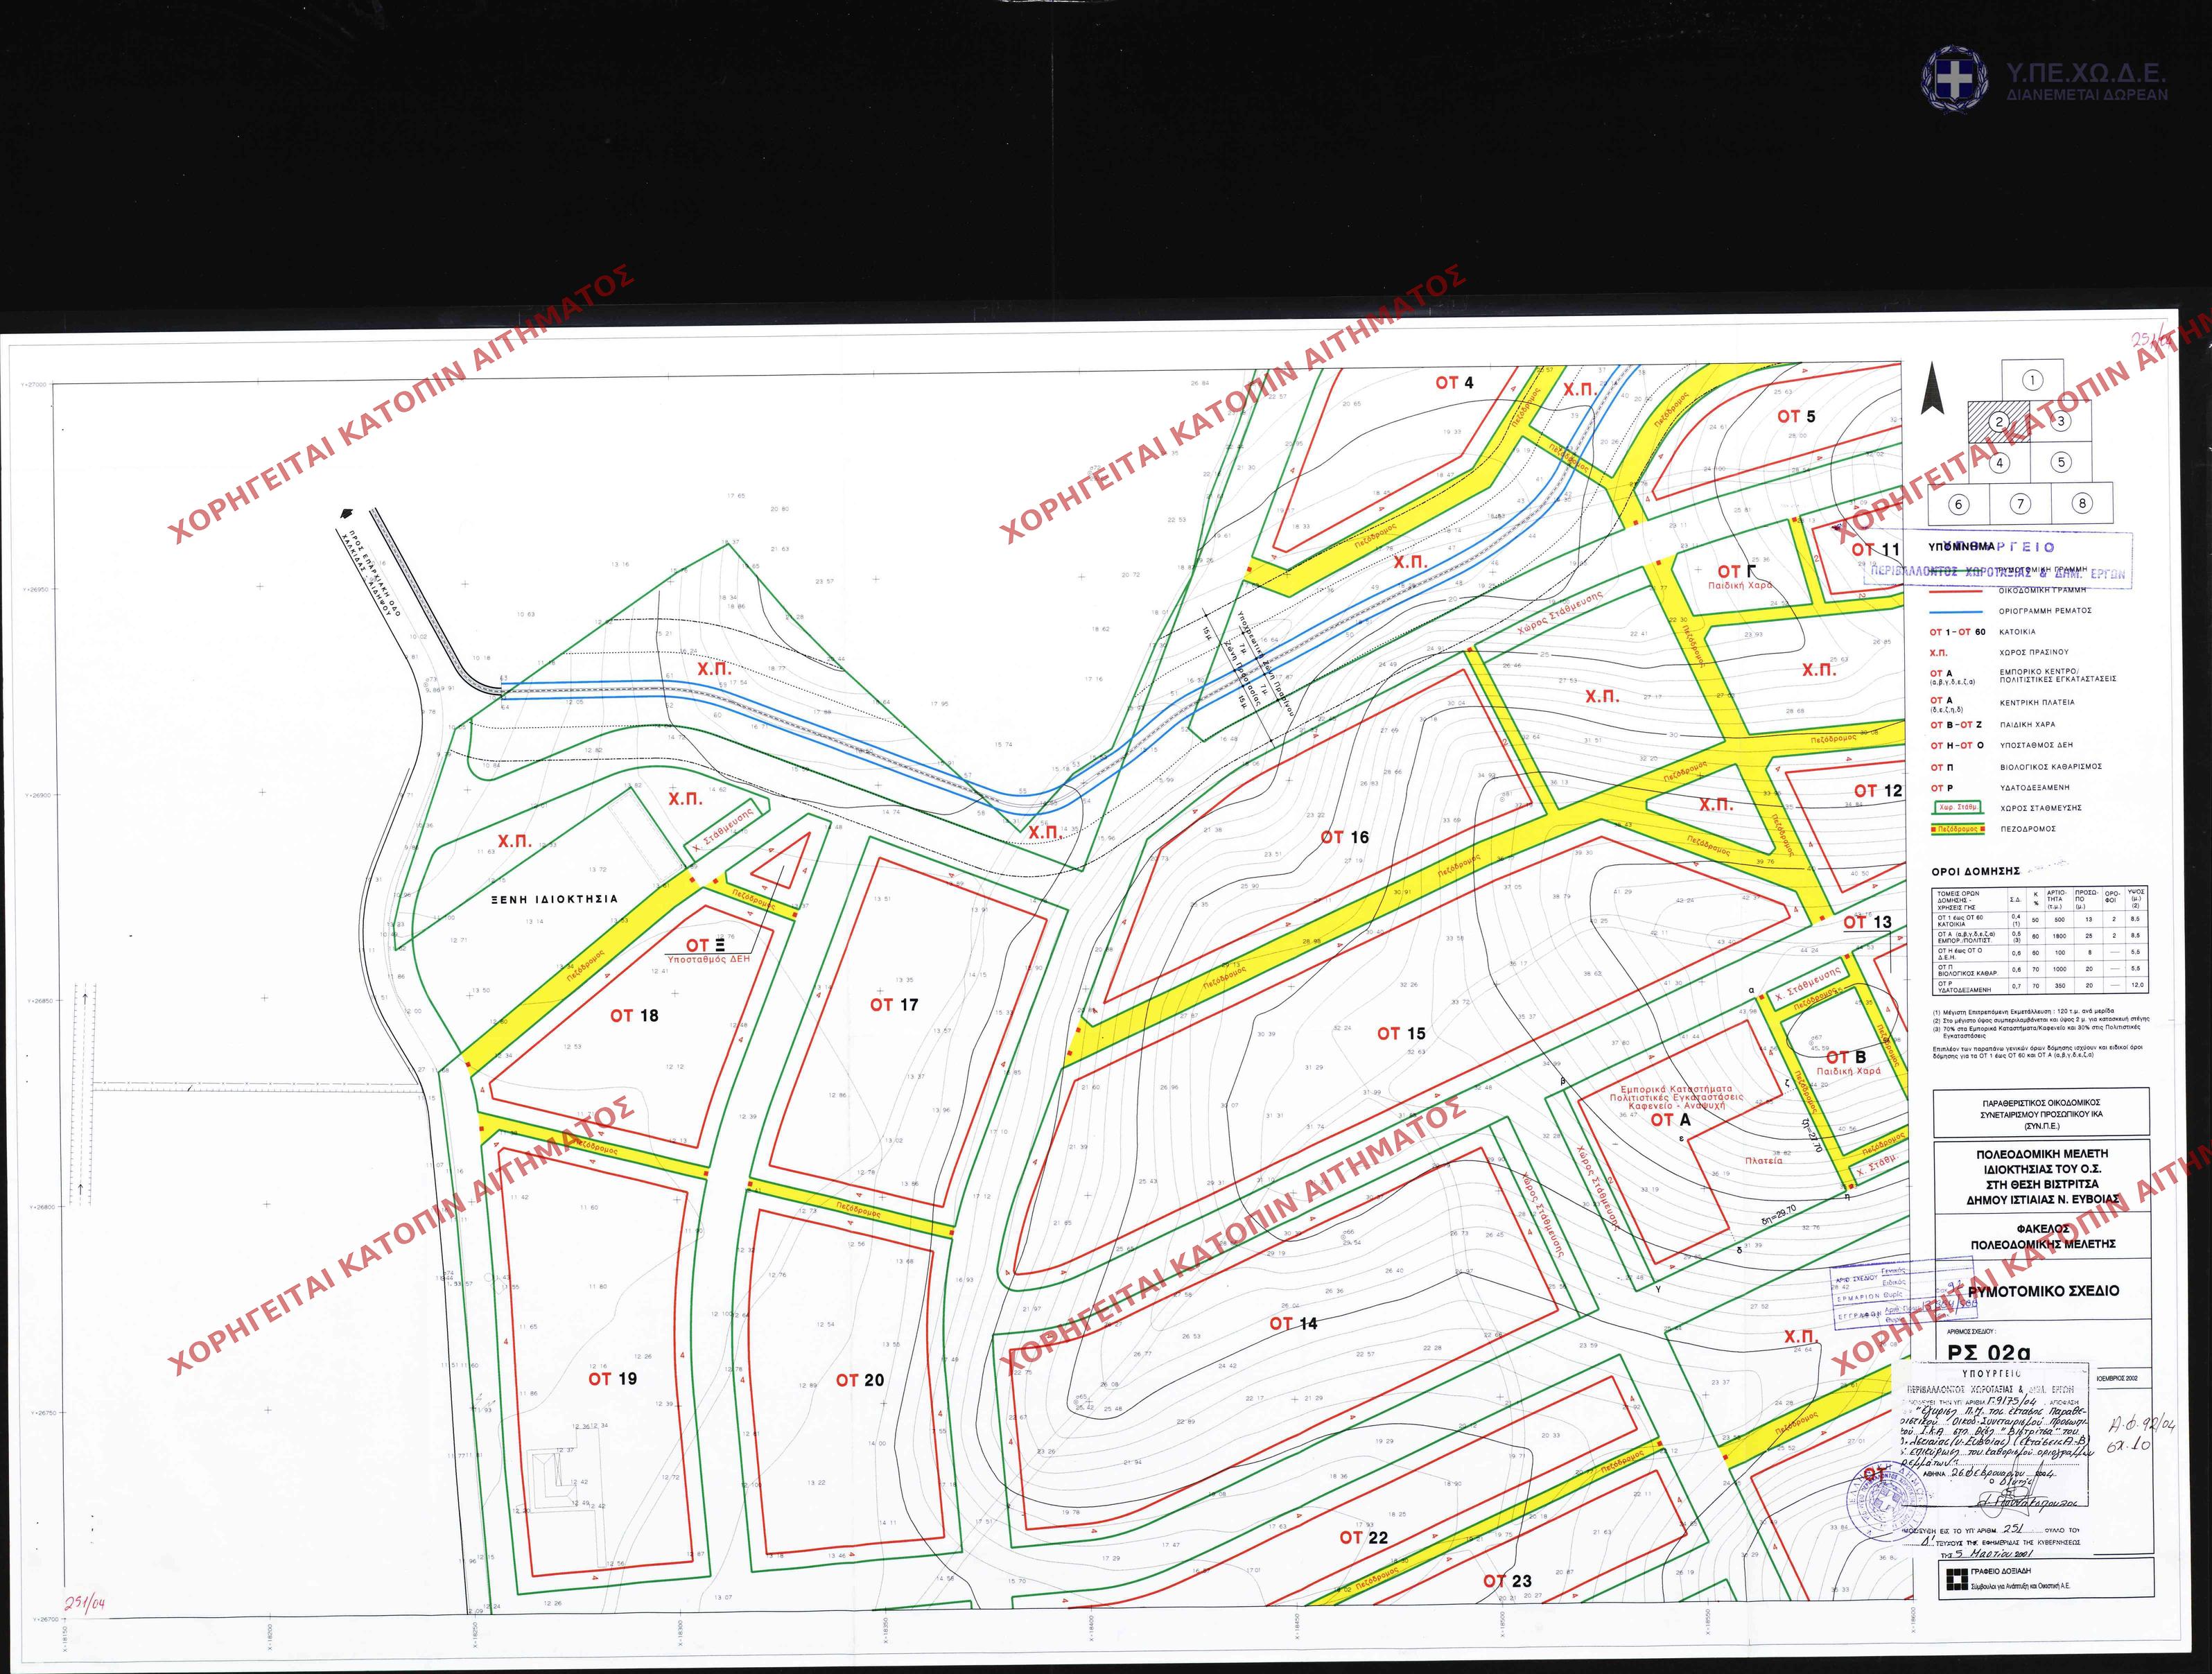Click the ΡΥΜΟΤΟΜΙΚΟ ΣΧΕΔΙΟ title
This screenshot has height=1674, width=2212.
click(x=2043, y=1291)
